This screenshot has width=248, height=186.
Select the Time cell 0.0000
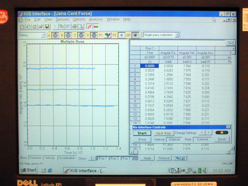[149, 66]
